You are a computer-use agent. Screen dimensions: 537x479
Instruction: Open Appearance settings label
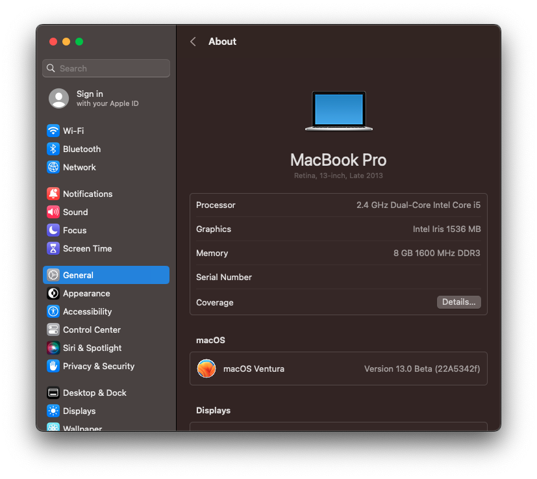point(86,294)
